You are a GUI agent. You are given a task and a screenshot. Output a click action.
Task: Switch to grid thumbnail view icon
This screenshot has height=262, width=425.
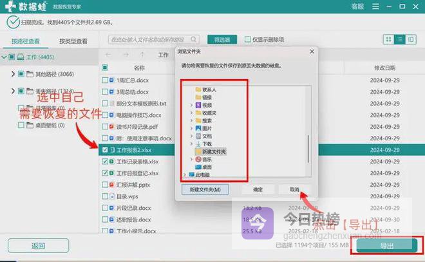click(390, 39)
